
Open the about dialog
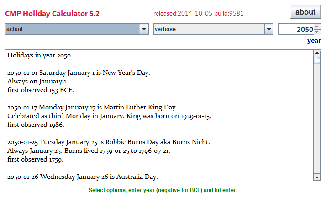click(x=305, y=12)
